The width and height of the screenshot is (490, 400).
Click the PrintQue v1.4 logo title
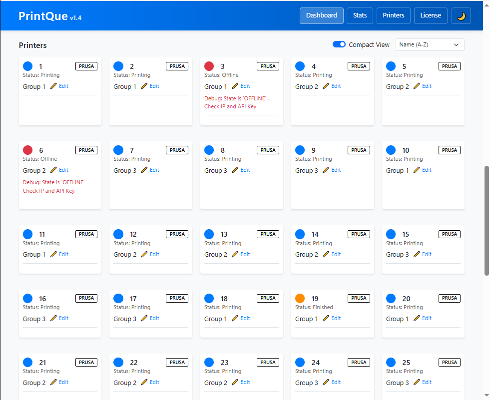click(x=50, y=16)
